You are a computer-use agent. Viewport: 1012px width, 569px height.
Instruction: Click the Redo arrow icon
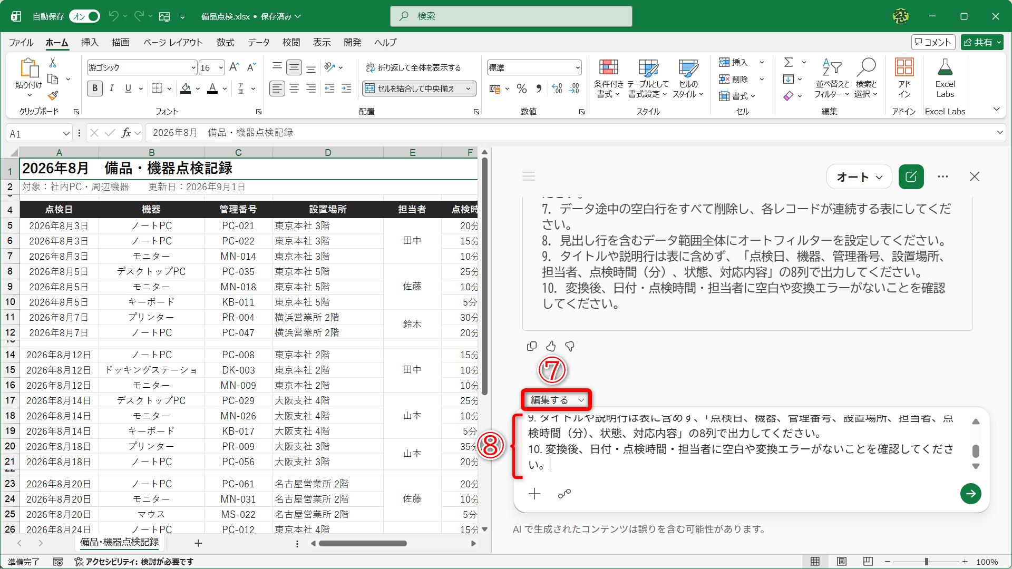pos(139,16)
